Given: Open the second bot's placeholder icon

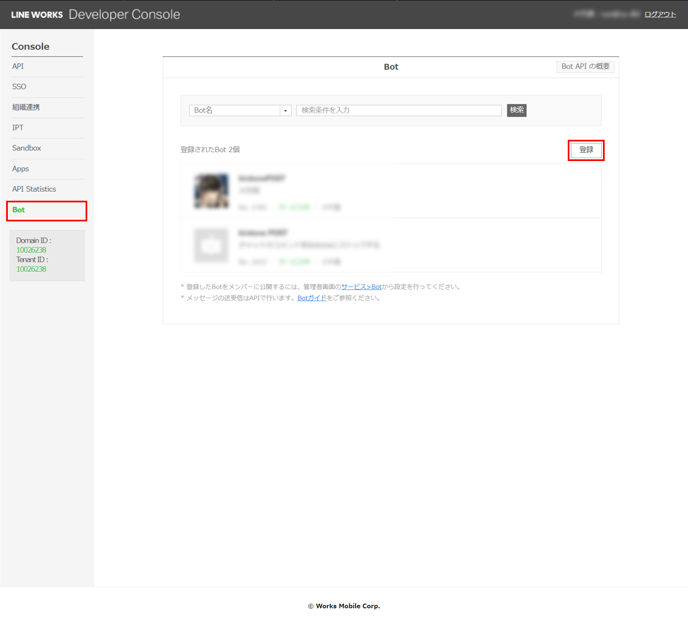Looking at the screenshot, I should click(211, 245).
